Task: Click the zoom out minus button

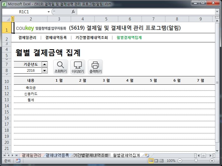Action: pos(180,161)
